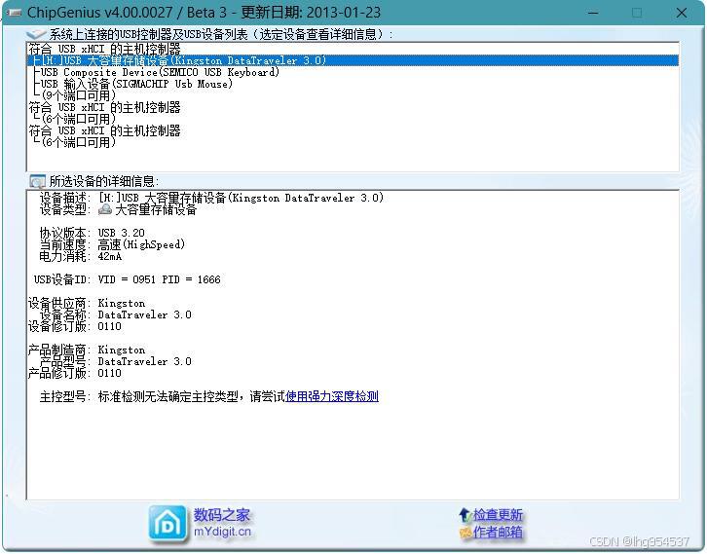Click the 设备供应商 Kingston value

point(122,304)
